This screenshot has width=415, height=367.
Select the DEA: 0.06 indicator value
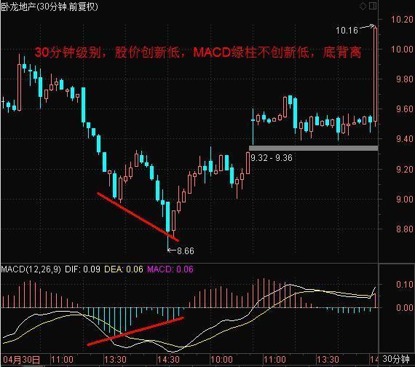[x=124, y=269]
